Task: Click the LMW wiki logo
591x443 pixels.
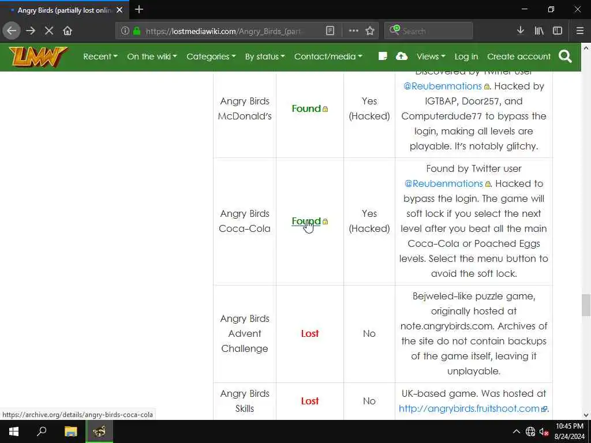Action: [x=38, y=57]
